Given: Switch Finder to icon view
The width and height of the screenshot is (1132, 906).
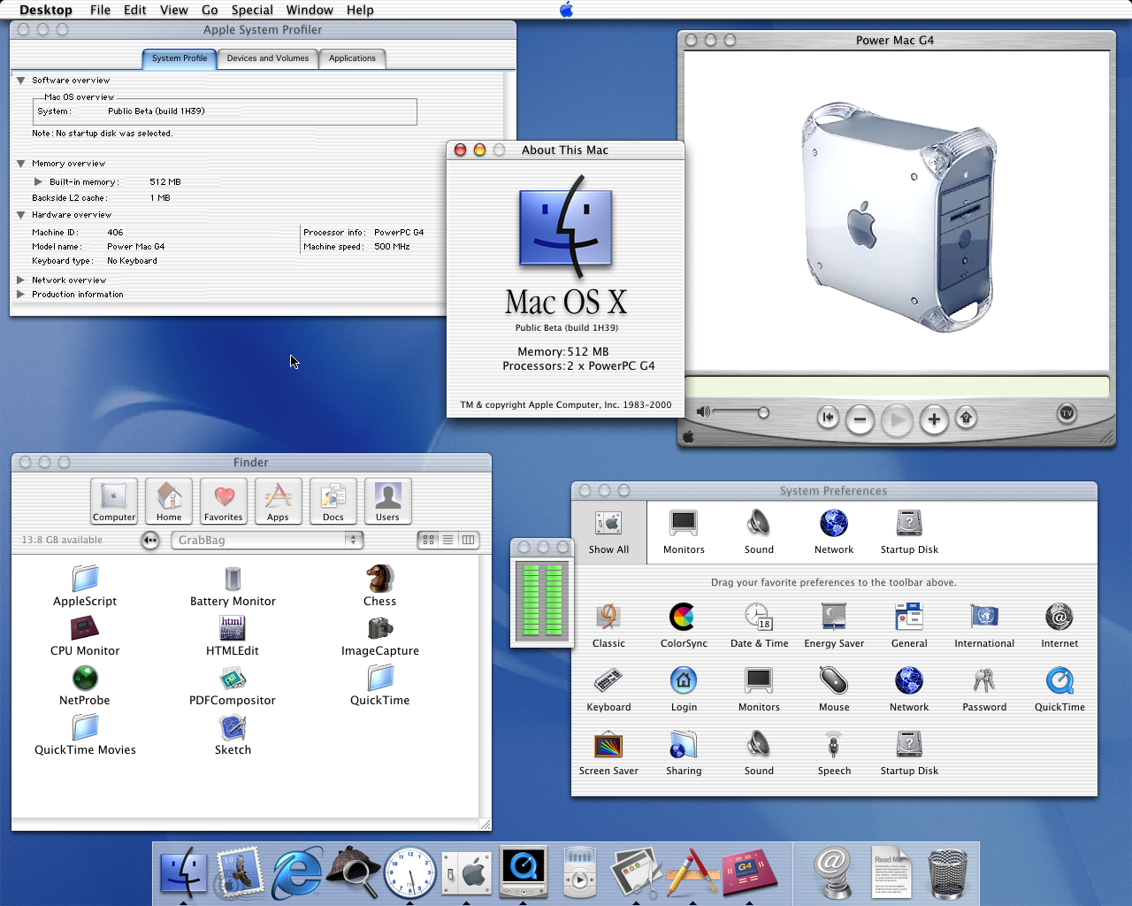Looking at the screenshot, I should point(428,540).
